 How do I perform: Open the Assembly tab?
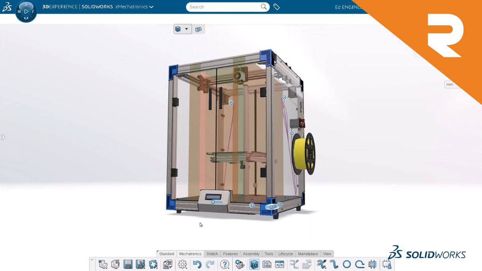(251, 254)
